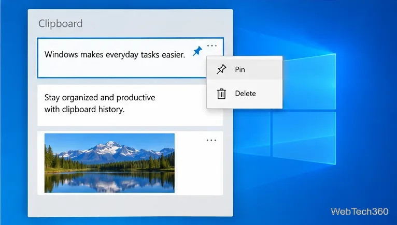Viewport: 397px width, 225px height.
Task: Click the pushpin outline icon in menu
Action: click(x=221, y=69)
